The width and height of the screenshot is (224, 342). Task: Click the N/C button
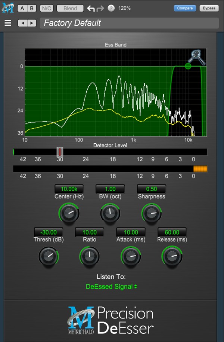[x=47, y=8]
